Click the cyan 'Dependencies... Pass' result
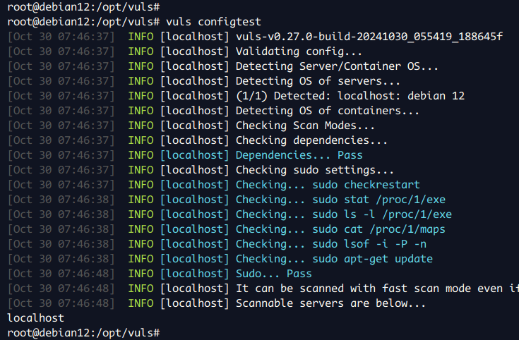Viewport: 519px width, 340px height. coord(299,155)
